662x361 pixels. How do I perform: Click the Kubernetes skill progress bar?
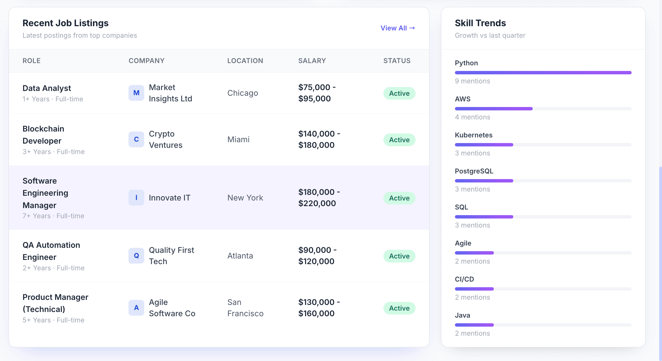pyautogui.click(x=543, y=145)
